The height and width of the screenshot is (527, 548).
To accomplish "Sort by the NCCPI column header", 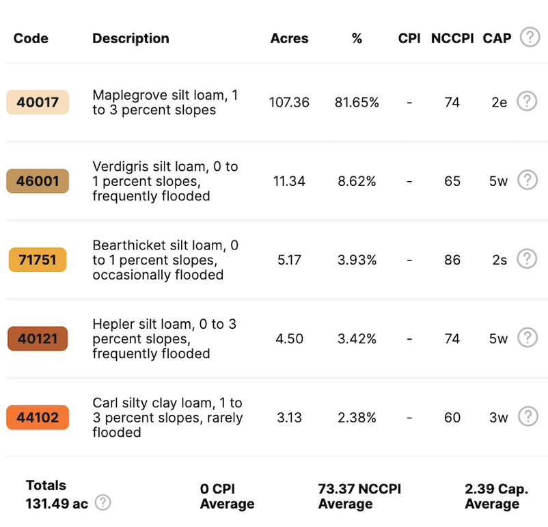I will [x=452, y=38].
